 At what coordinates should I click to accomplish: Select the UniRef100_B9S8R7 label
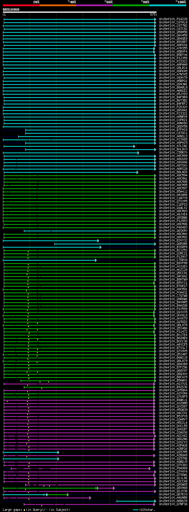coord(173,42)
